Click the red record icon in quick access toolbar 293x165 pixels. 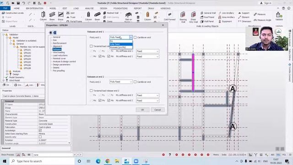45,3
